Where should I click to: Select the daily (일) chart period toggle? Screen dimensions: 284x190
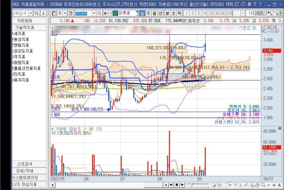[x=142, y=13]
